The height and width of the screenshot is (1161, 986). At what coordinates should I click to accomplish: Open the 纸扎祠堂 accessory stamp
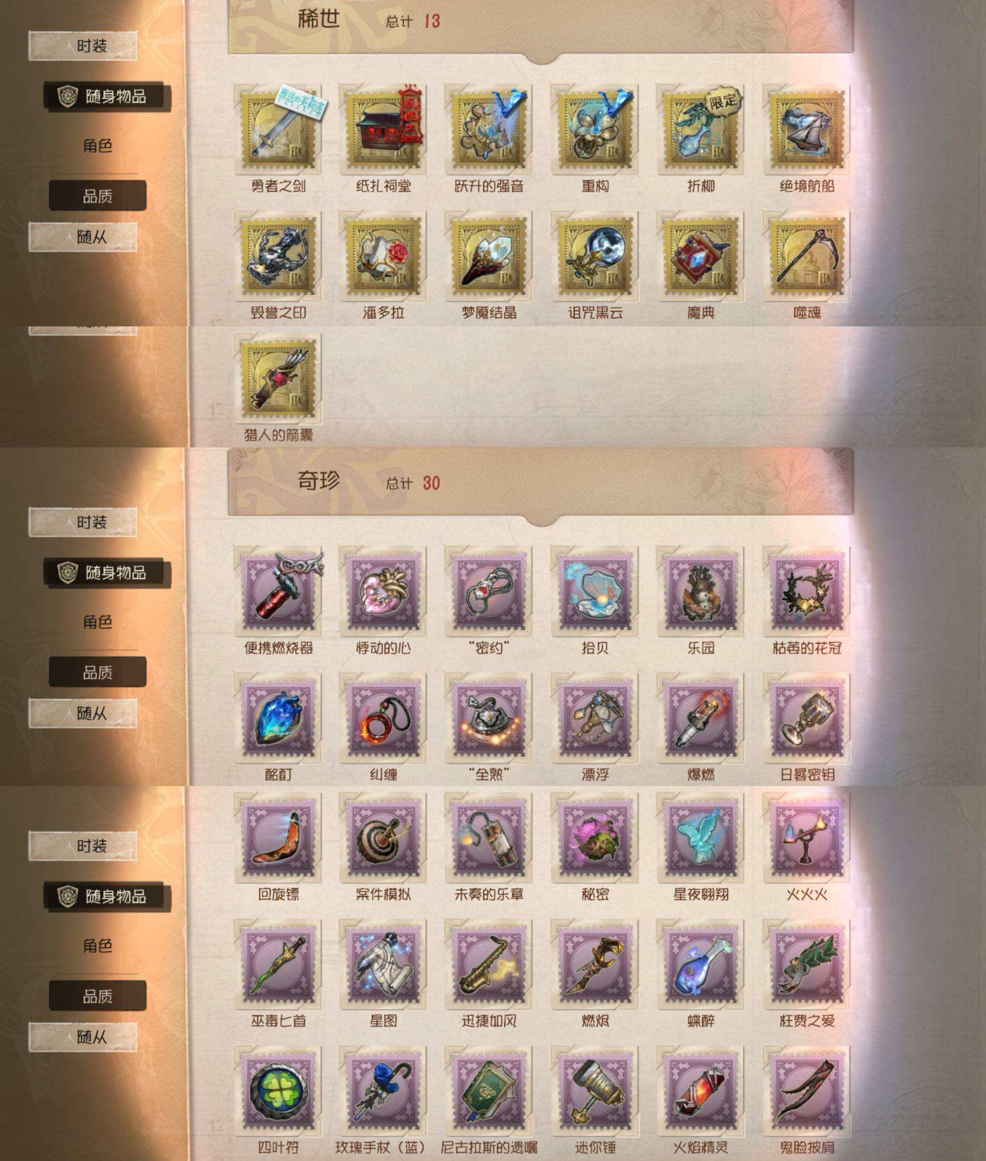[x=384, y=130]
